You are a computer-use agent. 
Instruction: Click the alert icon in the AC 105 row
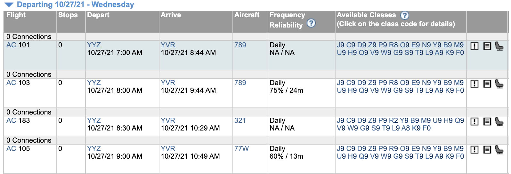coord(474,150)
